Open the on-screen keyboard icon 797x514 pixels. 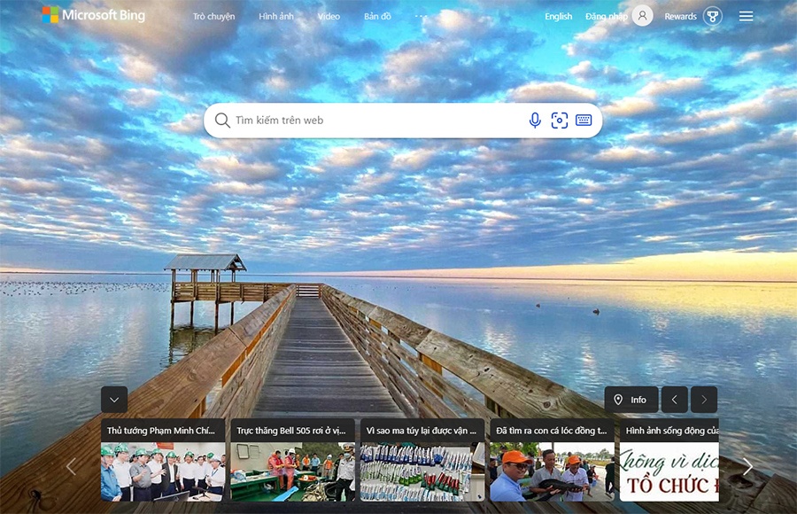coord(584,121)
